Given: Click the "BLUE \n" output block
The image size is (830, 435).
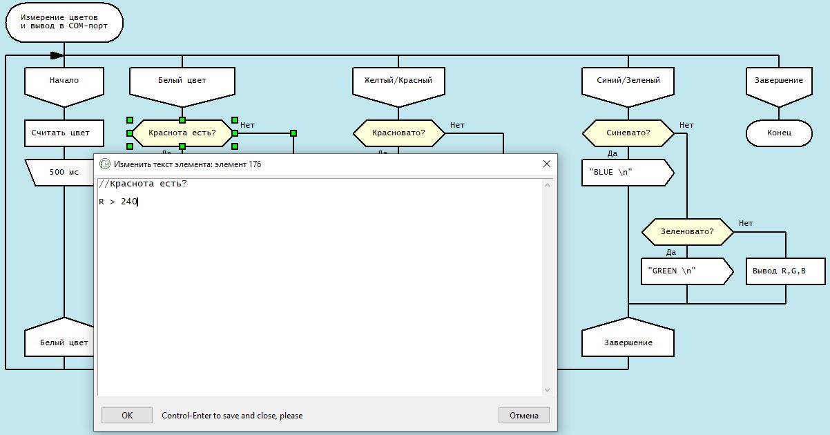Looking at the screenshot, I should click(x=626, y=173).
